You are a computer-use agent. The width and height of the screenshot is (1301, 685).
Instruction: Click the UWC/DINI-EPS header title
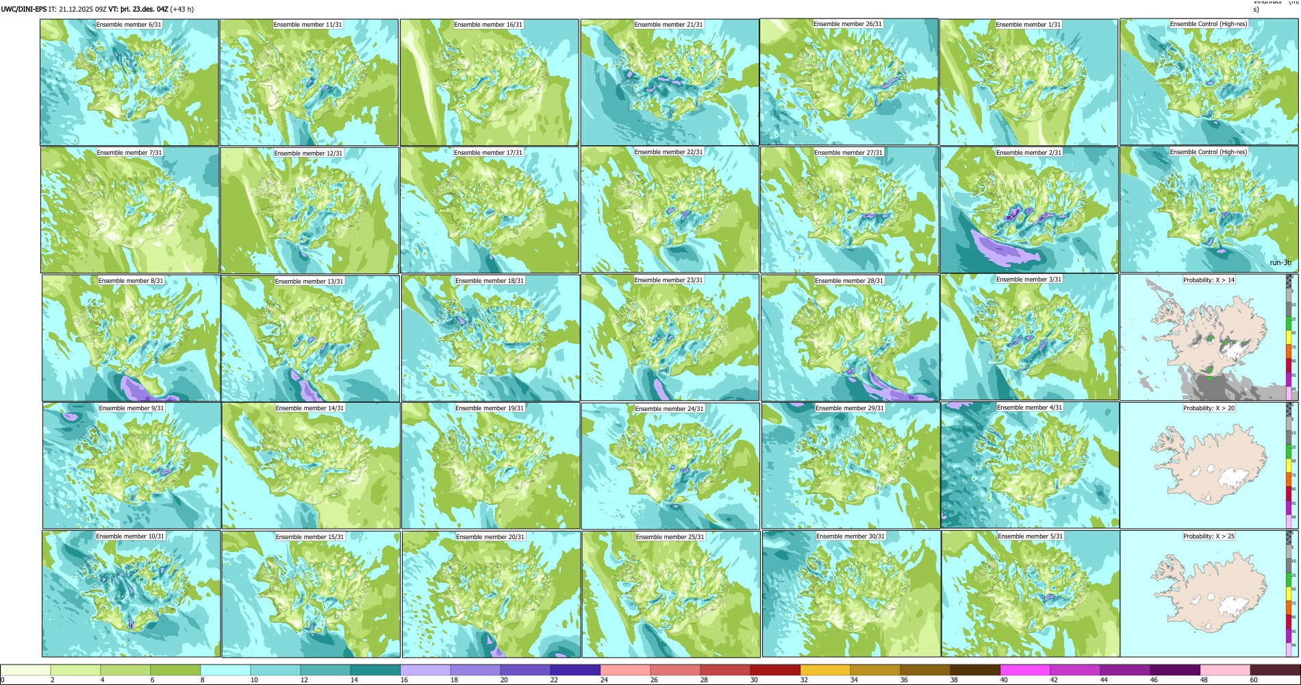pyautogui.click(x=24, y=10)
